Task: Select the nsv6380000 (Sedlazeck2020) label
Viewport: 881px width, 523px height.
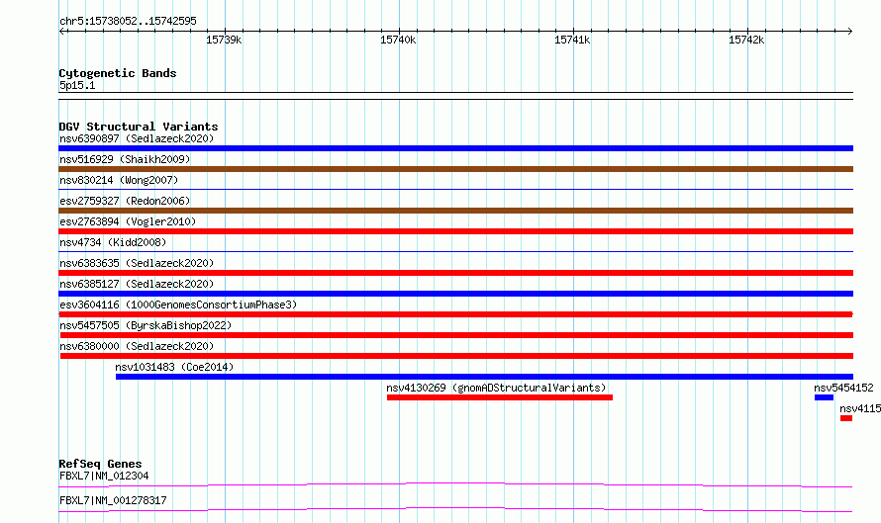Action: (x=137, y=346)
